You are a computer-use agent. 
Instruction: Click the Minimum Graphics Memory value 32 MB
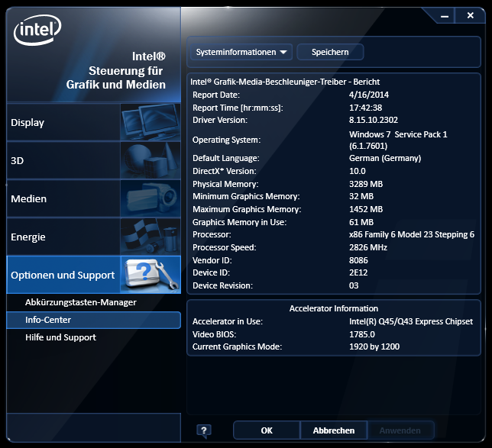point(361,196)
